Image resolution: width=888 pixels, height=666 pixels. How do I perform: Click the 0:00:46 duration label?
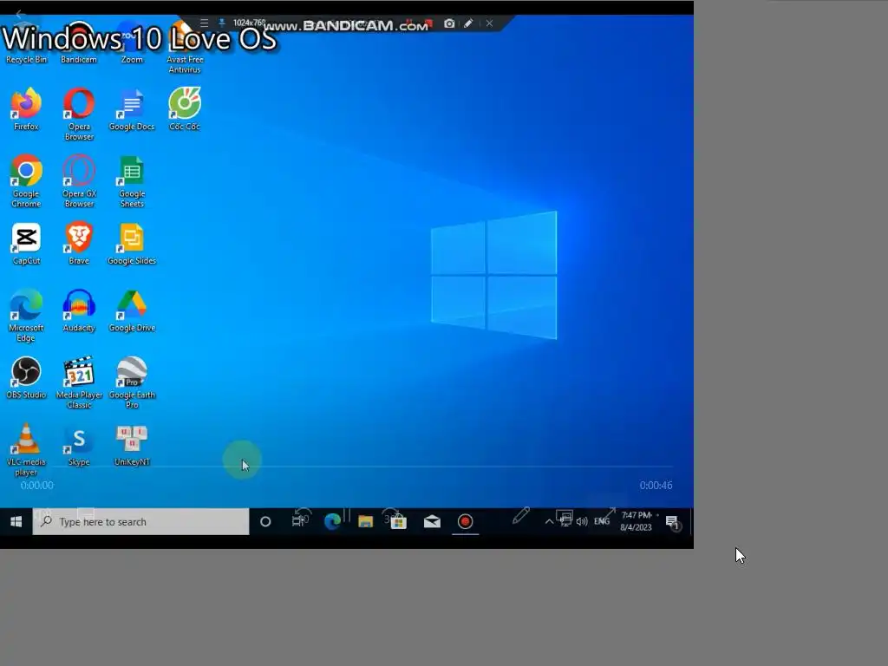point(656,486)
